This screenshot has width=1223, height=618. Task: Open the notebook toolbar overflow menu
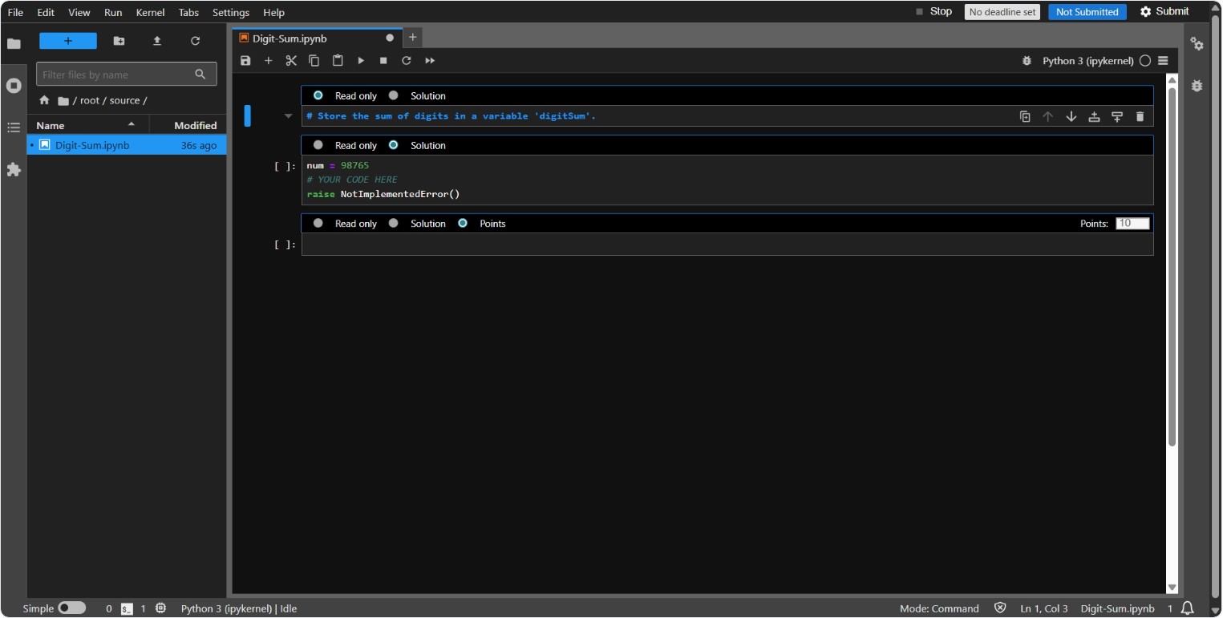tap(1163, 61)
